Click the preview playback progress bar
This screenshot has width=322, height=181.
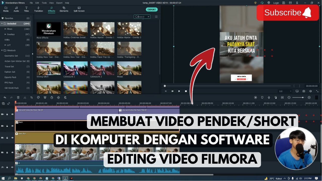(227, 86)
